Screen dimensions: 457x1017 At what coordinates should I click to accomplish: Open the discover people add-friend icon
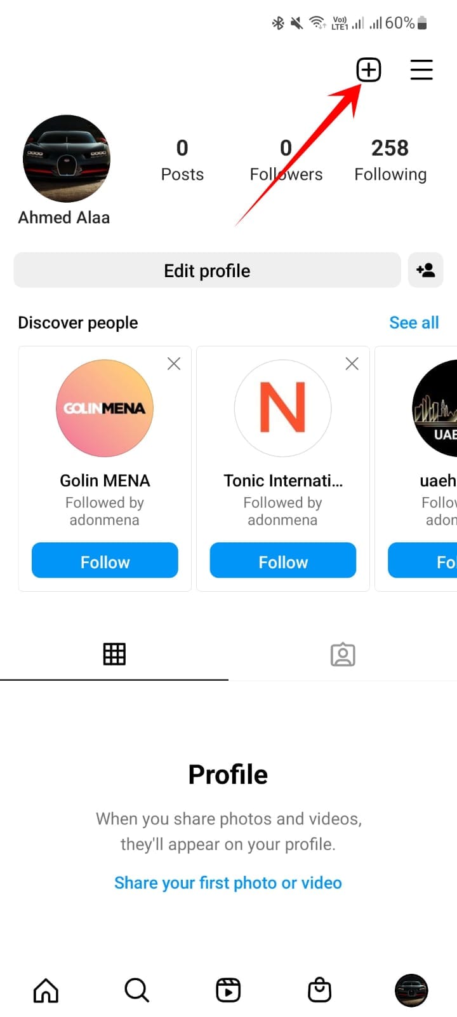tap(425, 270)
